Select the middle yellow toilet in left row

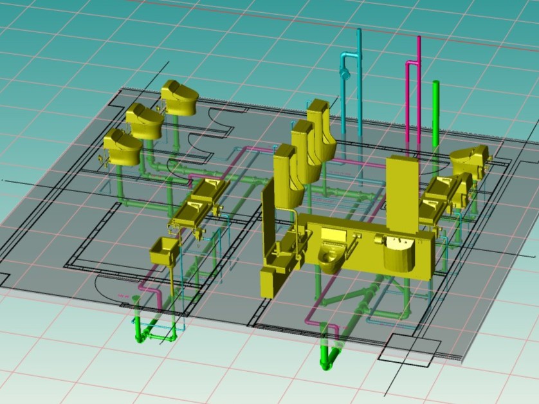145,121
